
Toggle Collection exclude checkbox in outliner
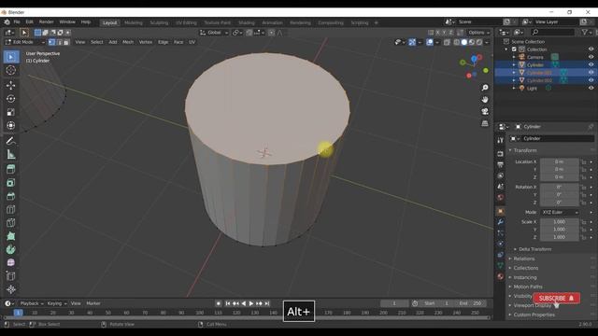click(514, 49)
